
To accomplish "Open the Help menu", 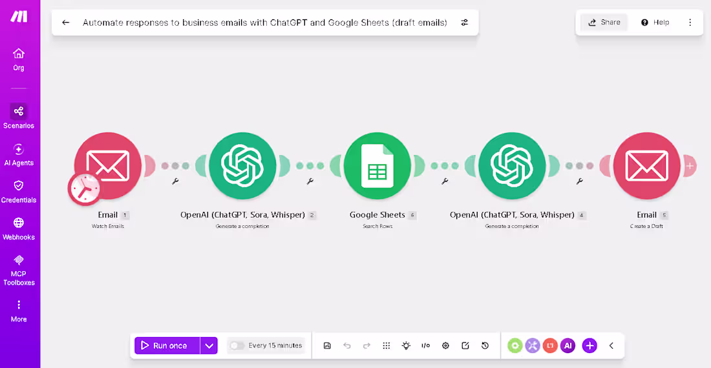I will coord(655,22).
